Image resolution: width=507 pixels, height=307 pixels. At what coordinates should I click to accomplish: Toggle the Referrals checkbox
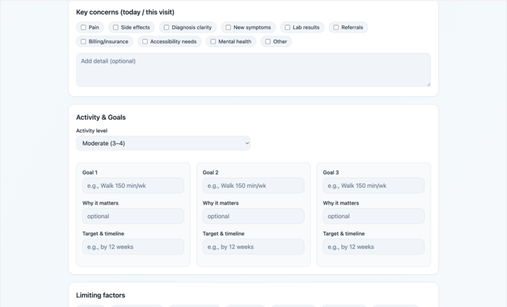[x=336, y=28]
